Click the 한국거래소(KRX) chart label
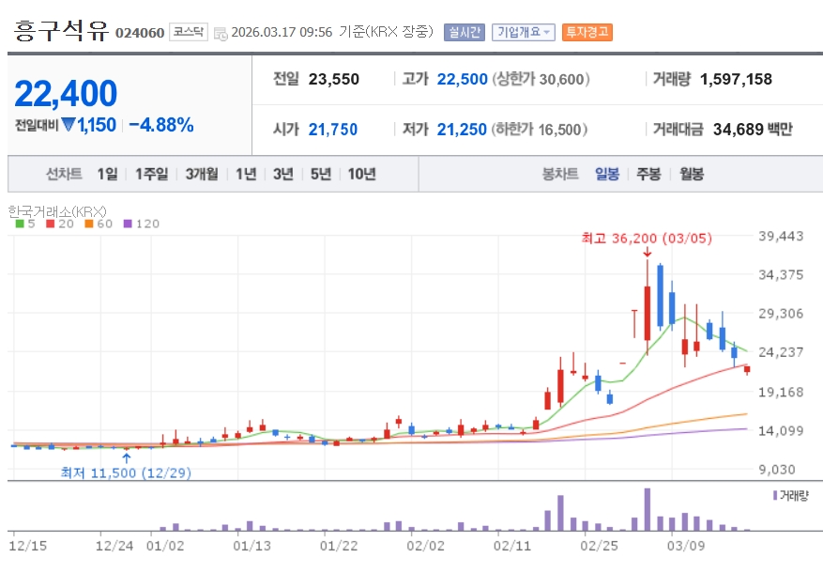 click(57, 211)
